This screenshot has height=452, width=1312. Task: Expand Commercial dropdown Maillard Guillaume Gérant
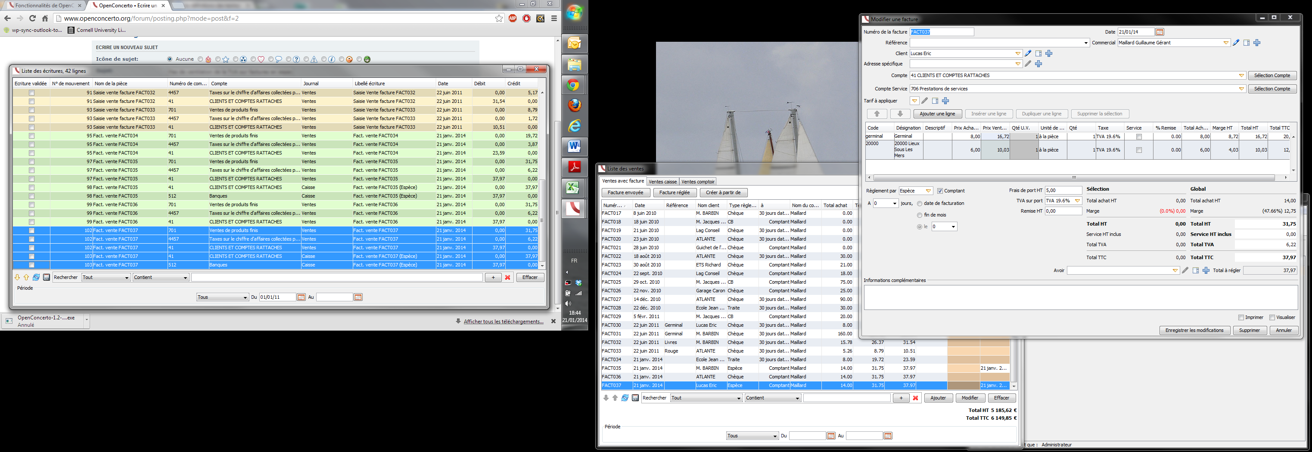(1226, 43)
